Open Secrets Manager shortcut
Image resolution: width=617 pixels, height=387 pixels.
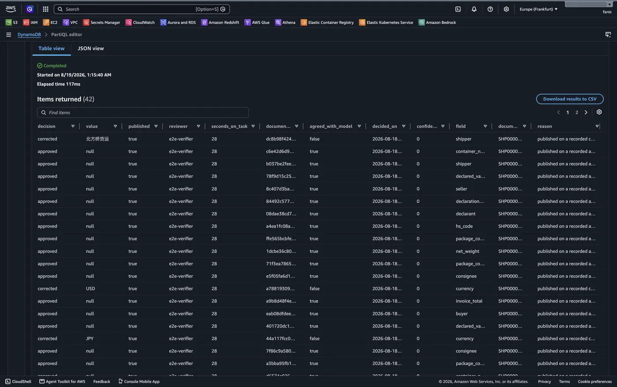tap(101, 22)
